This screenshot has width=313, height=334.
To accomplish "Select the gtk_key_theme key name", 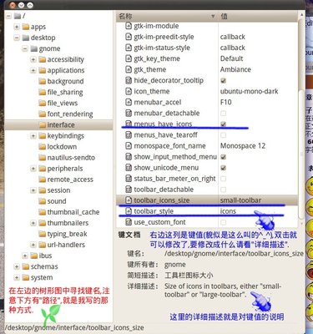I will pyautogui.click(x=157, y=58).
